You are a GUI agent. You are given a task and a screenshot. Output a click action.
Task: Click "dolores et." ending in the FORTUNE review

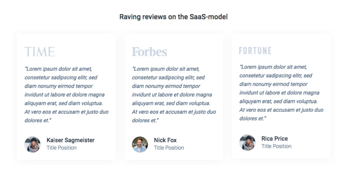coord(253,118)
